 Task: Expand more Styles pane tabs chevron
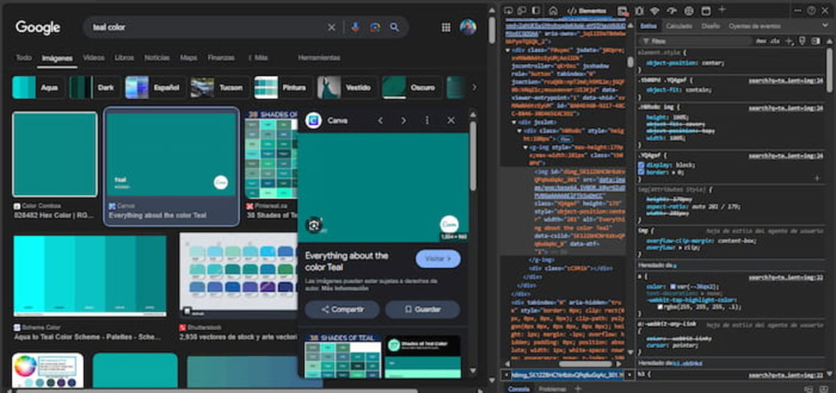point(827,26)
